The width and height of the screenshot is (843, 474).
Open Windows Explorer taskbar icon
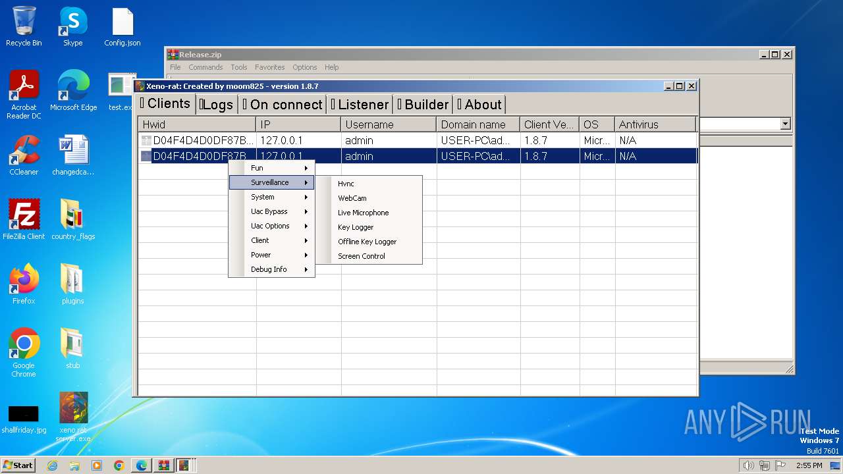click(74, 465)
